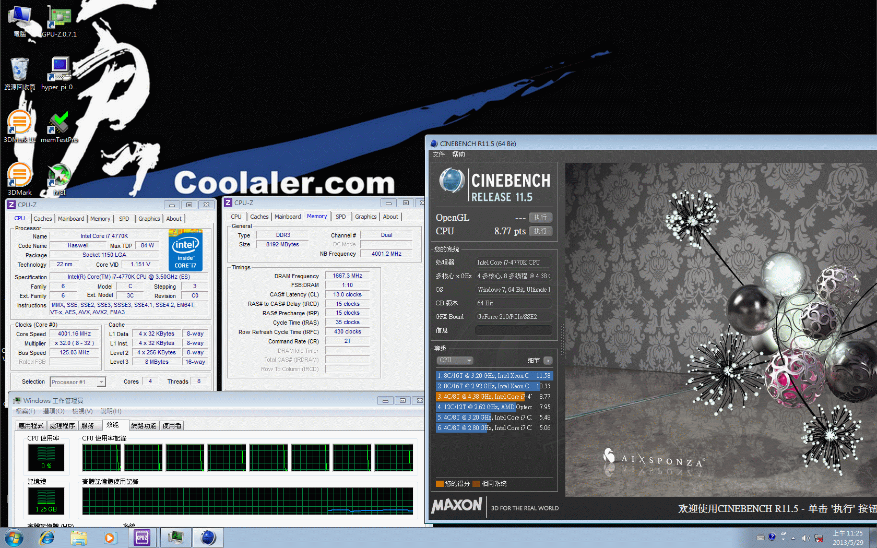Switch to Graphics tab in right CPU-Z
Screen dimensions: 877x548
366,217
